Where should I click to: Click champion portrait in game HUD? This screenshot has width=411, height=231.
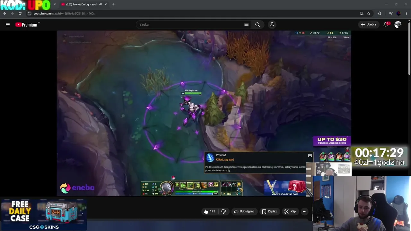click(x=167, y=188)
